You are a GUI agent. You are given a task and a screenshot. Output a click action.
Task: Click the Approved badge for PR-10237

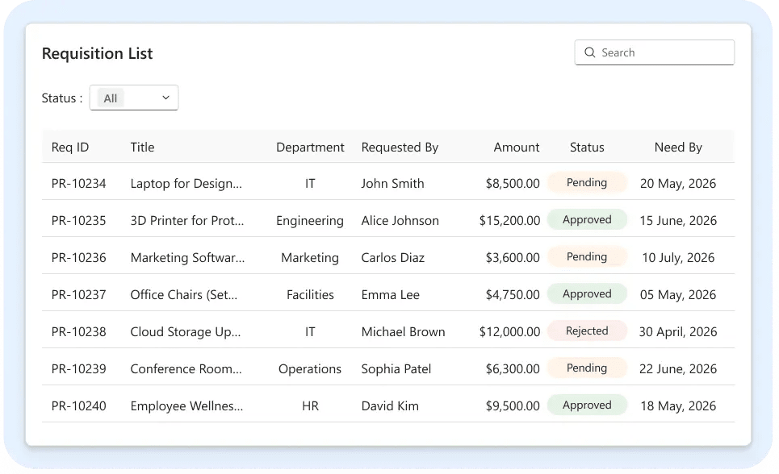pos(587,293)
